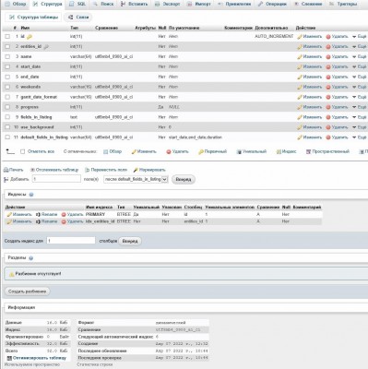Click the pencil edit icon for the id column
368x369 pixels.
(300, 37)
